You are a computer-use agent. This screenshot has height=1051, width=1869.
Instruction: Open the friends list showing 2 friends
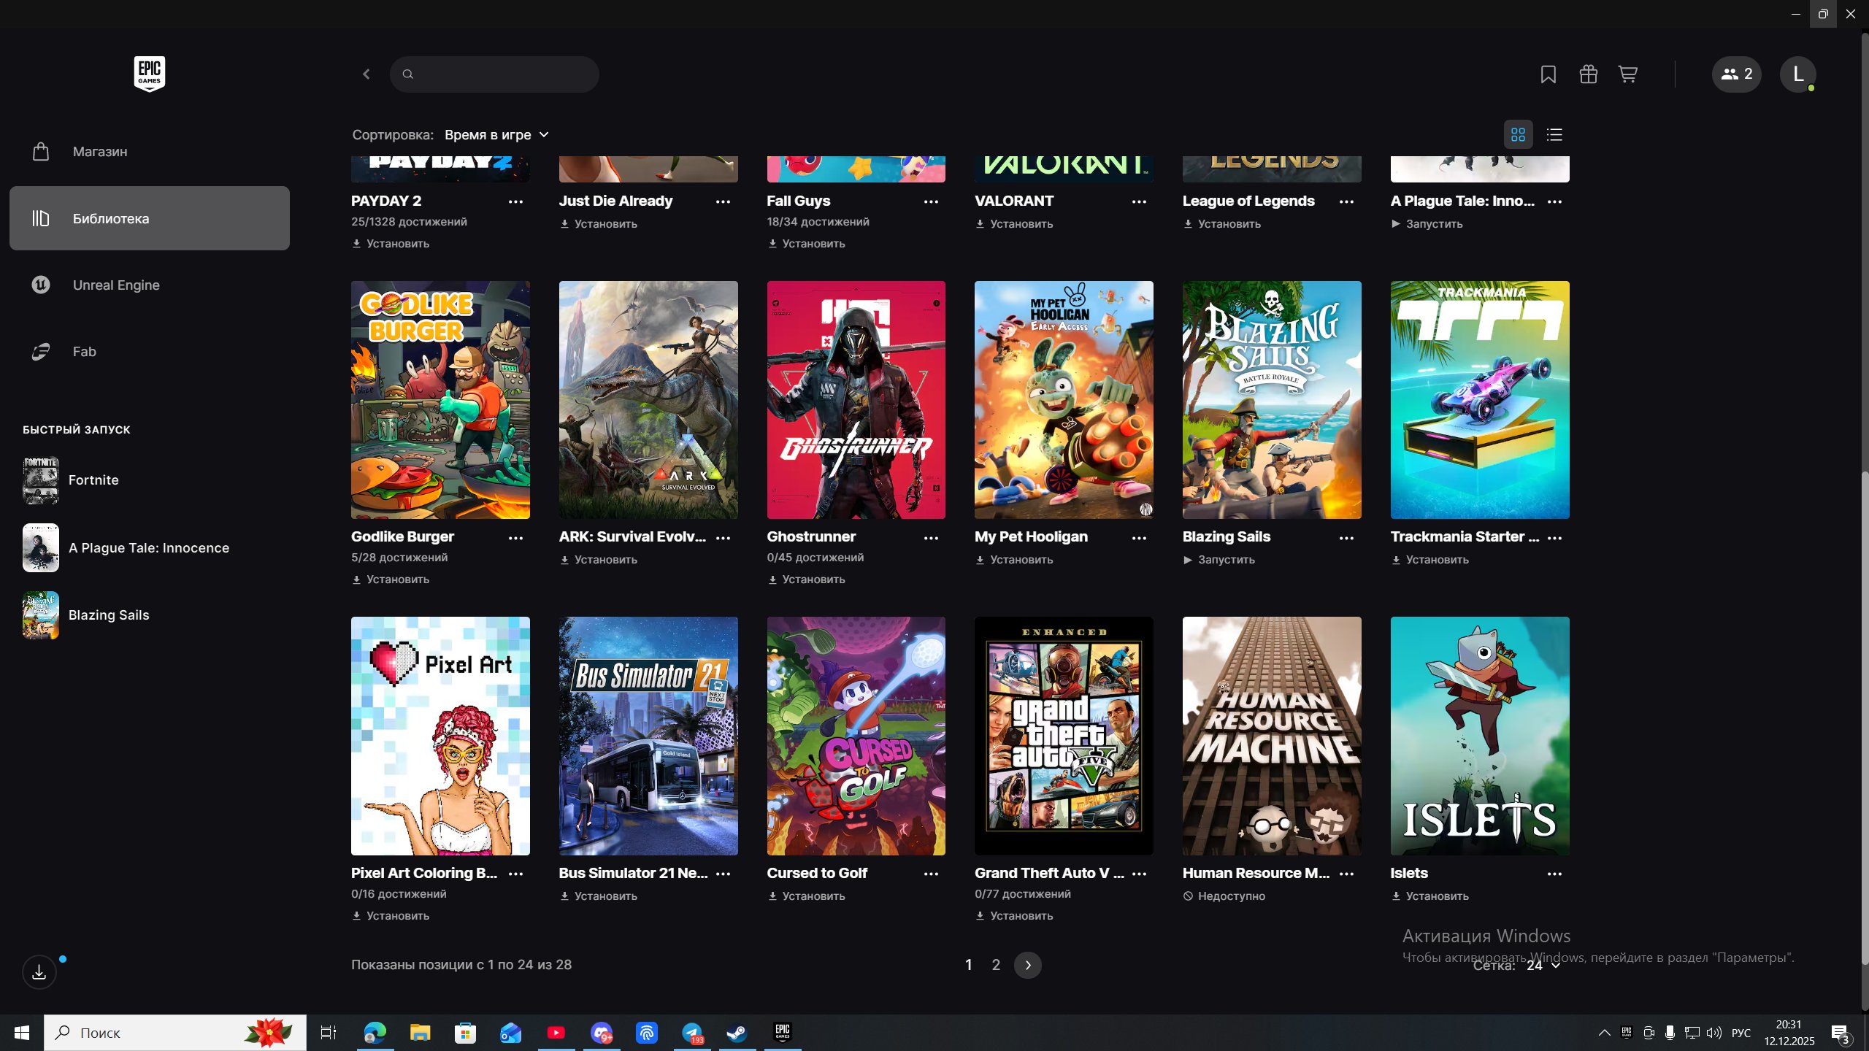1735,74
